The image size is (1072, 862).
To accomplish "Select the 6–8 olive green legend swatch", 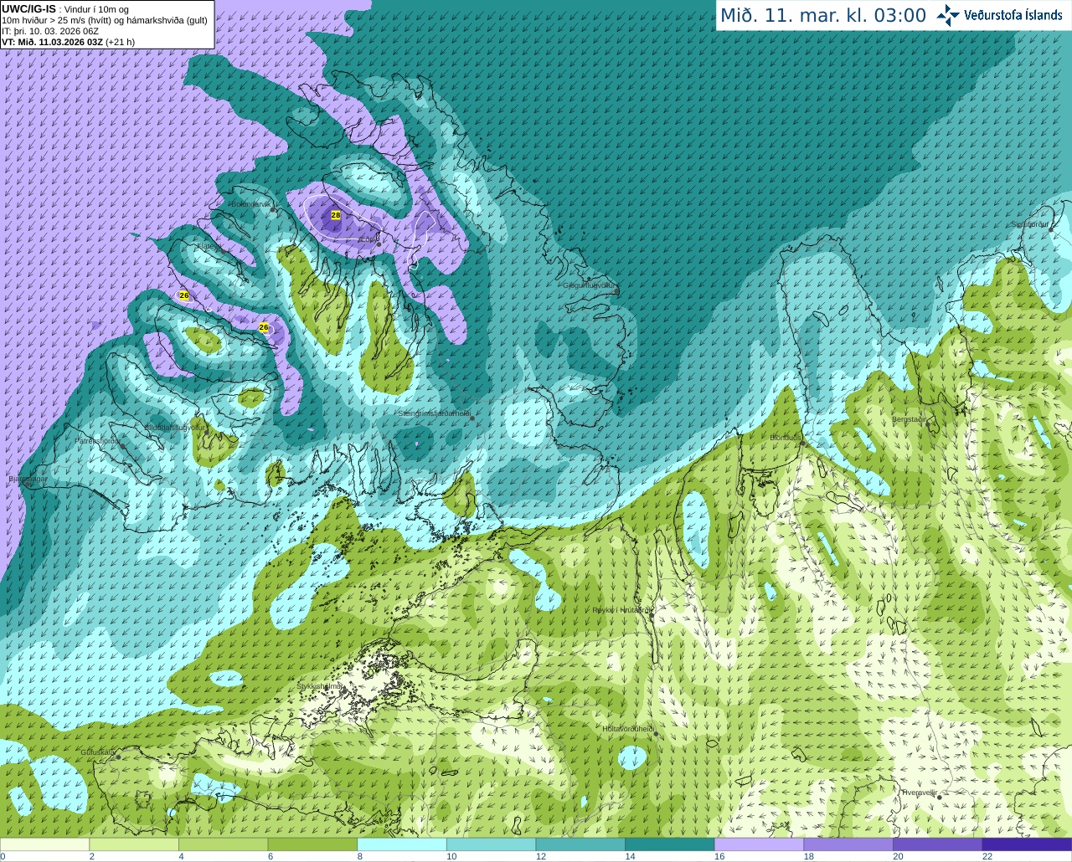I will [312, 844].
